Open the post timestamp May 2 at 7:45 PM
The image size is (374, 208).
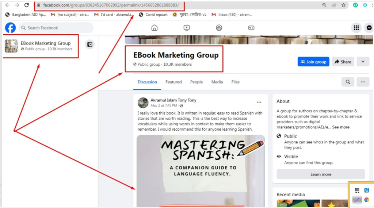pos(164,105)
